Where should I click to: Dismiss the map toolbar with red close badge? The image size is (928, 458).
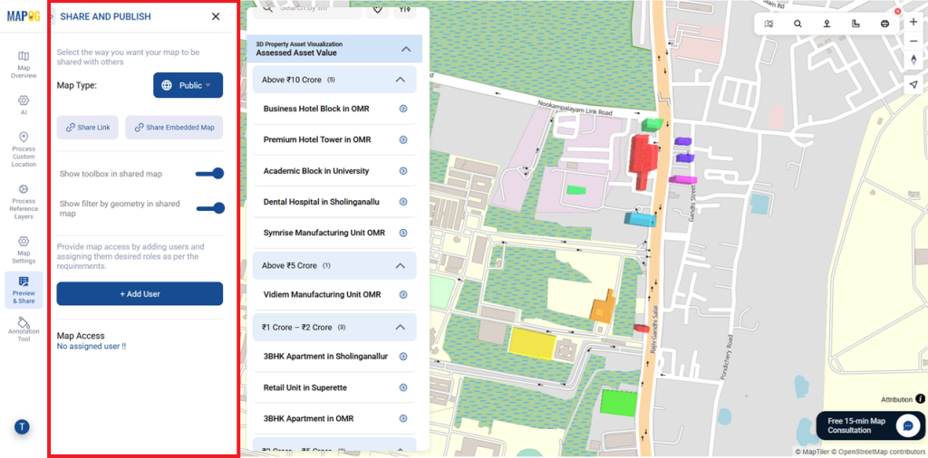898,11
